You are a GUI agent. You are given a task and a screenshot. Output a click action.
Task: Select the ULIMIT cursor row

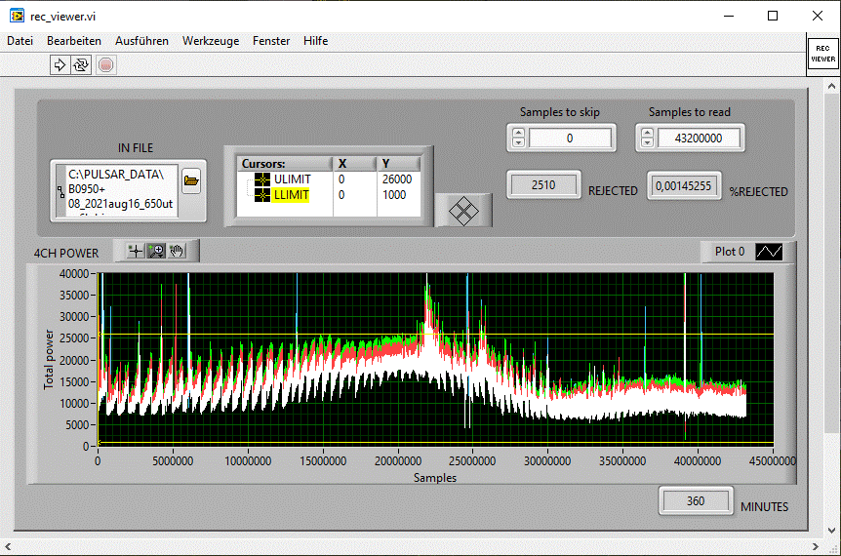[x=328, y=179]
